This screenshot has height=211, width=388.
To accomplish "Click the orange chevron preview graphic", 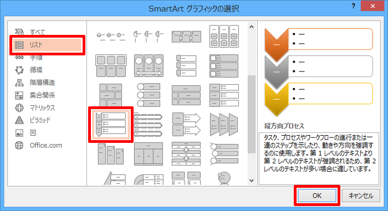I will 277,45.
